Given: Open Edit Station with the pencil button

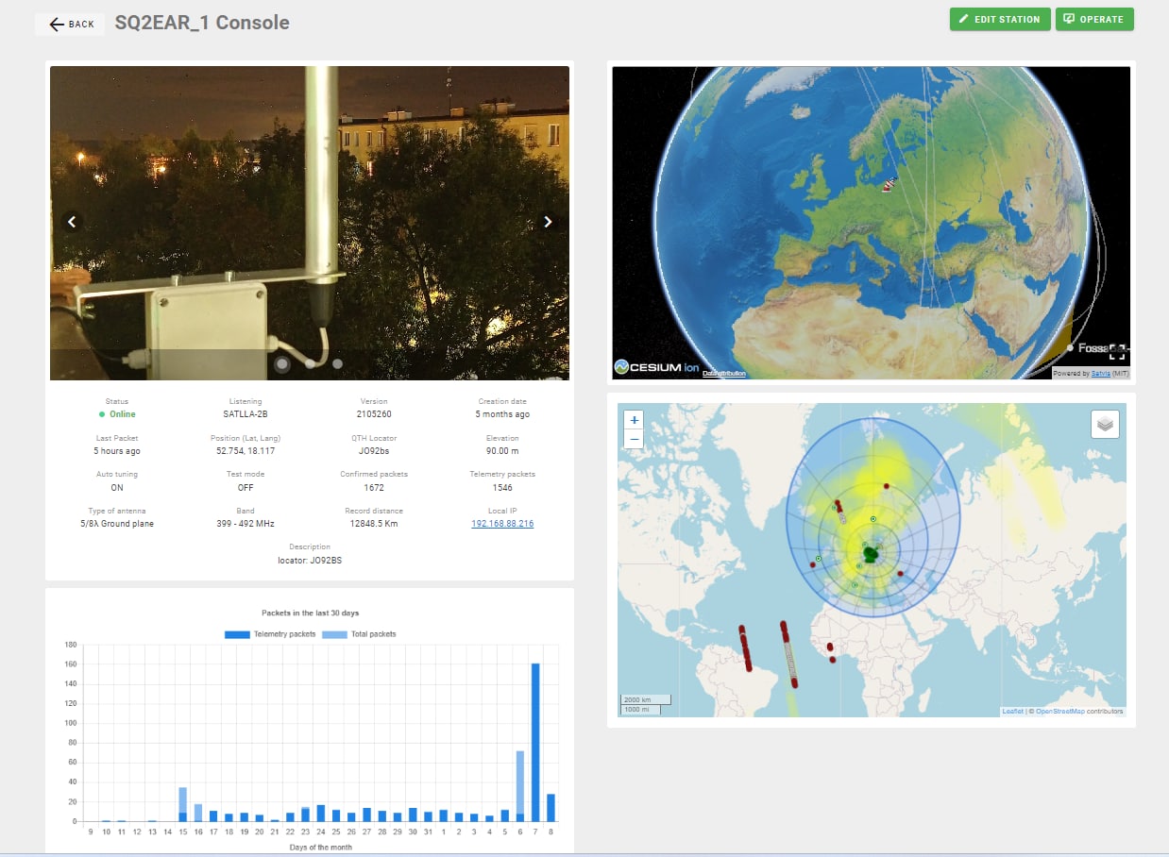Looking at the screenshot, I should point(999,19).
